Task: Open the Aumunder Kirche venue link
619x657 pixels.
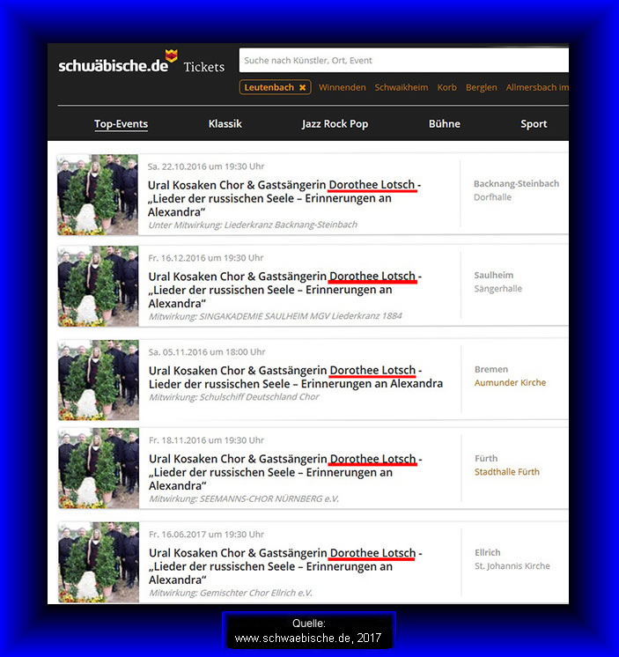Action: click(510, 382)
